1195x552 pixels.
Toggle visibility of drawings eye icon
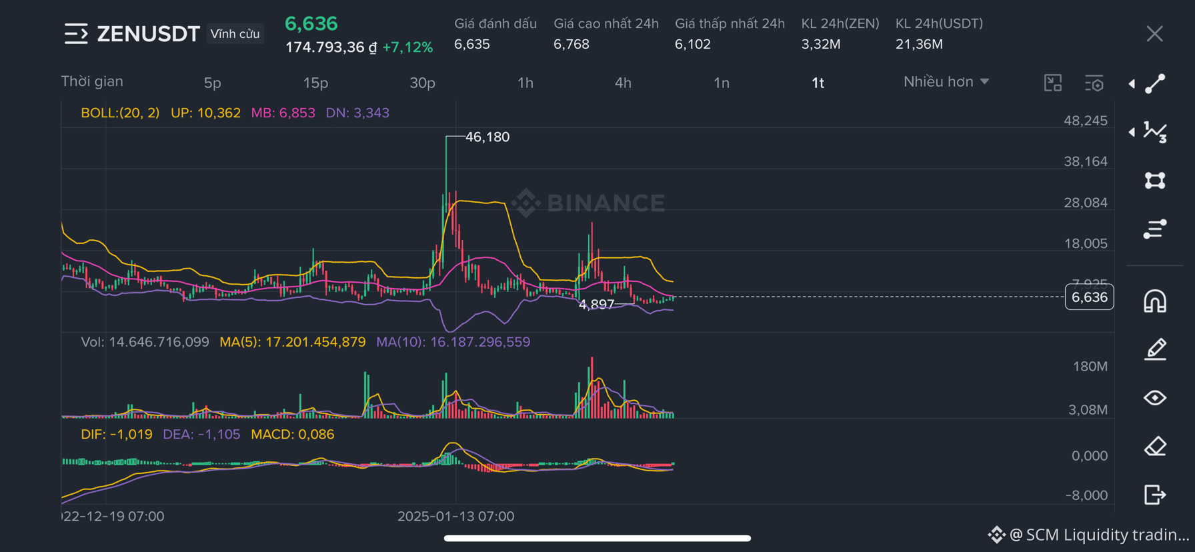click(x=1155, y=398)
